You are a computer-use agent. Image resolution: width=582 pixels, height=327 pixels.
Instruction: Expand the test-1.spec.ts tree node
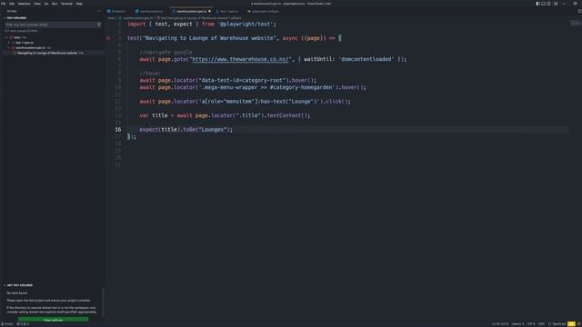[9, 43]
